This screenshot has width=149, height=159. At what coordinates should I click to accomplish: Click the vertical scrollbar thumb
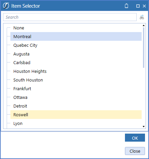[144, 47]
